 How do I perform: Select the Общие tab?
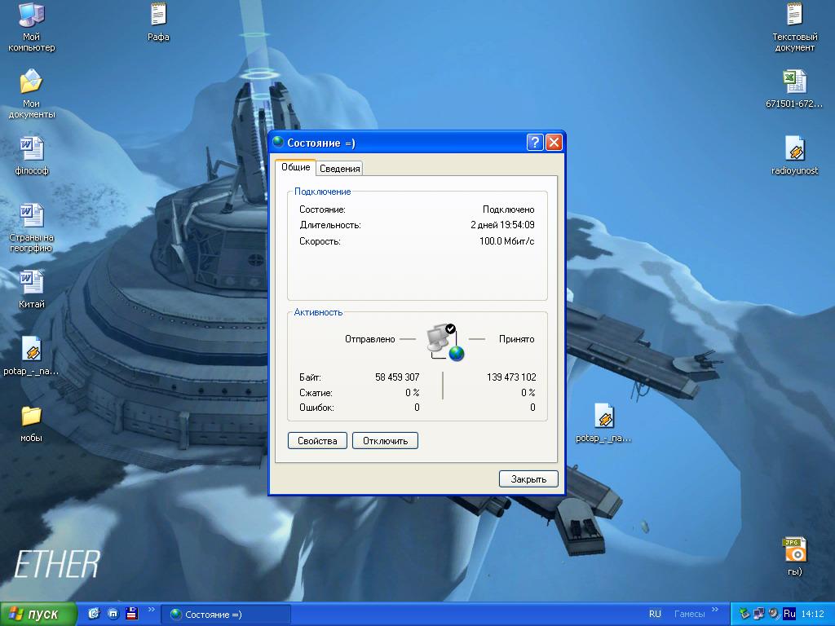pos(295,166)
